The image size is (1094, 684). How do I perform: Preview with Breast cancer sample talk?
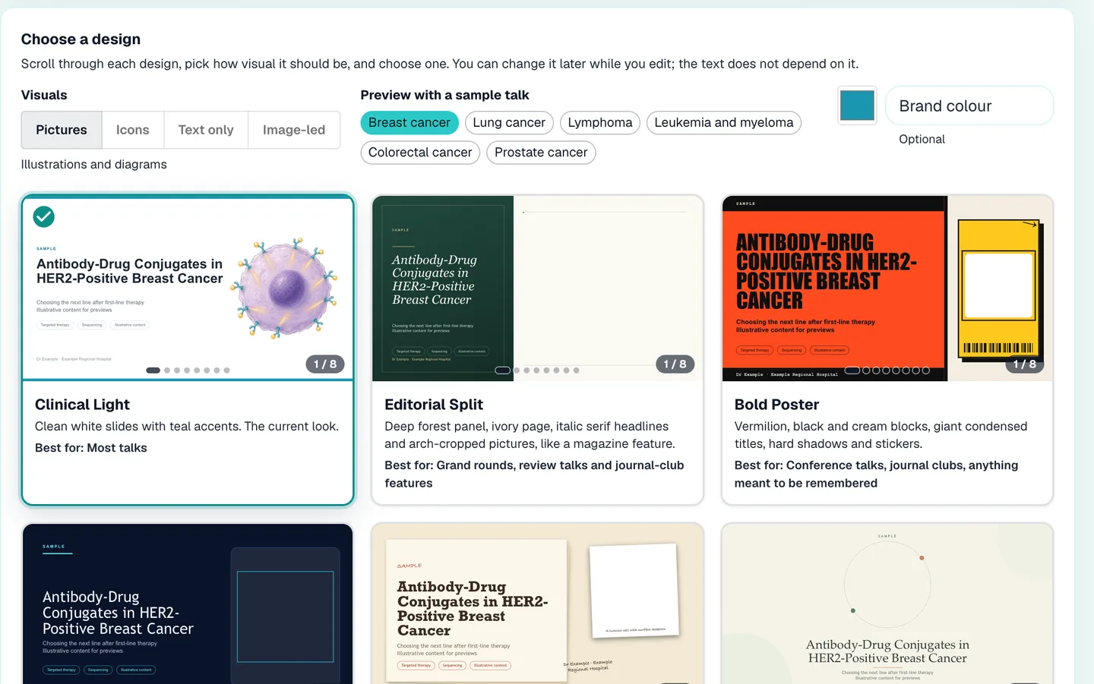[x=409, y=122]
